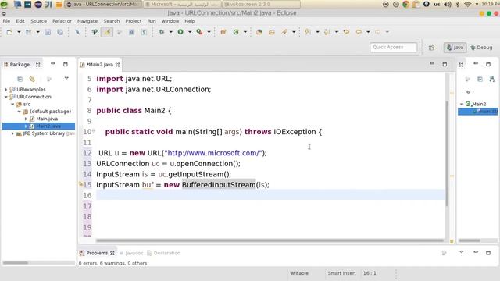Image resolution: width=500 pixels, height=281 pixels.
Task: Open the Project menu
Action: [x=134, y=21]
